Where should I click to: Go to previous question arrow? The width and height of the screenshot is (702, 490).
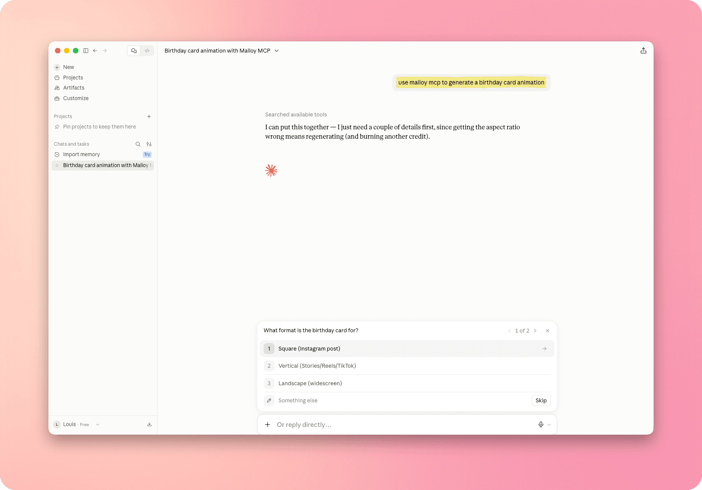point(509,331)
